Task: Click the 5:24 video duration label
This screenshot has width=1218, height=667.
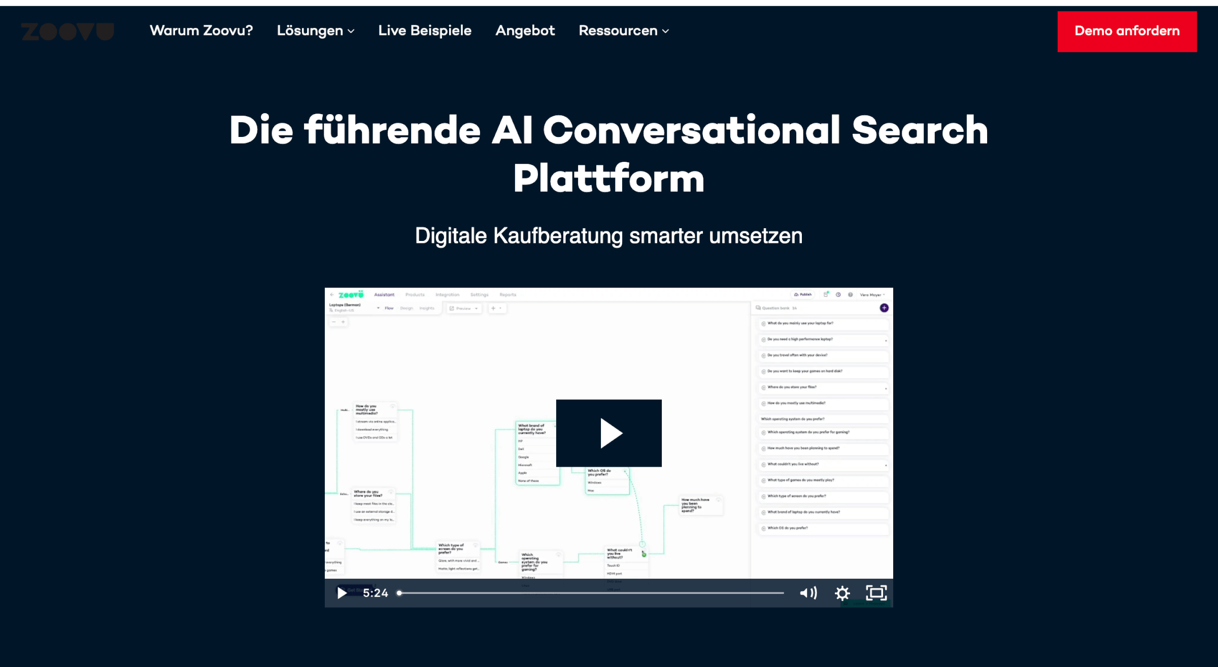Action: point(375,592)
